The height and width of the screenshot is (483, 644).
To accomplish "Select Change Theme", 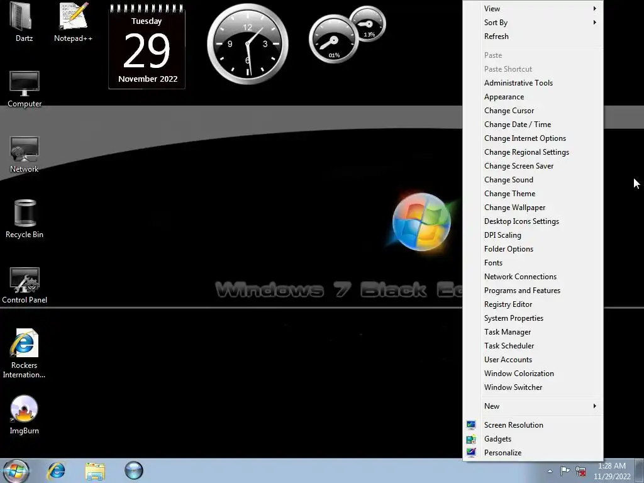I will tap(533, 194).
